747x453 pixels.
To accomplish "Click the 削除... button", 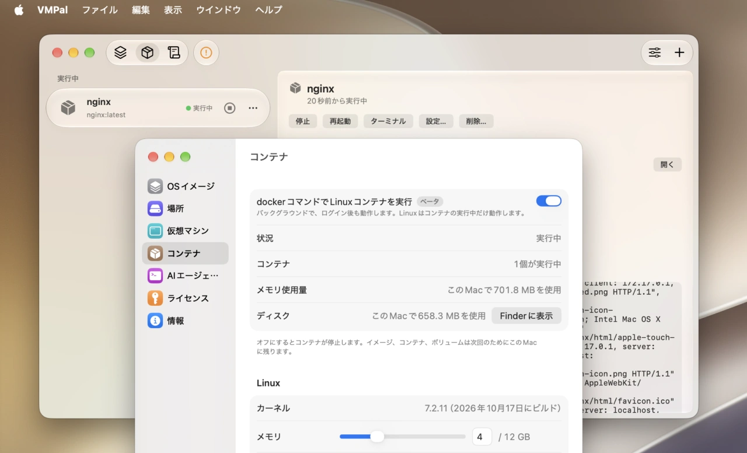I will tap(476, 121).
